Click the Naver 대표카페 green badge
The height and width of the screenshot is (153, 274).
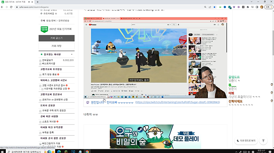44,29
